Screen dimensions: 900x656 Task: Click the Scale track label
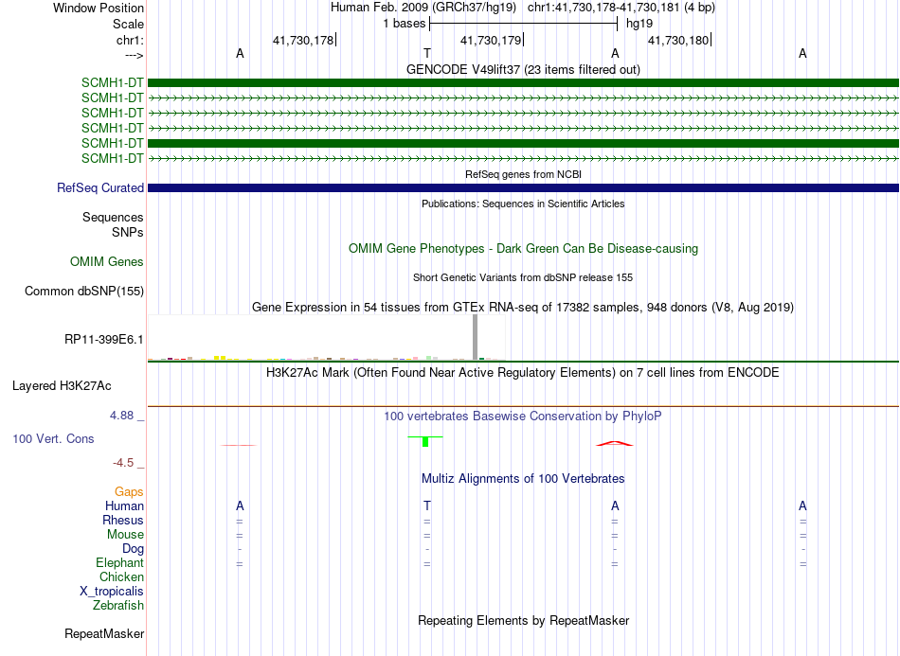128,24
